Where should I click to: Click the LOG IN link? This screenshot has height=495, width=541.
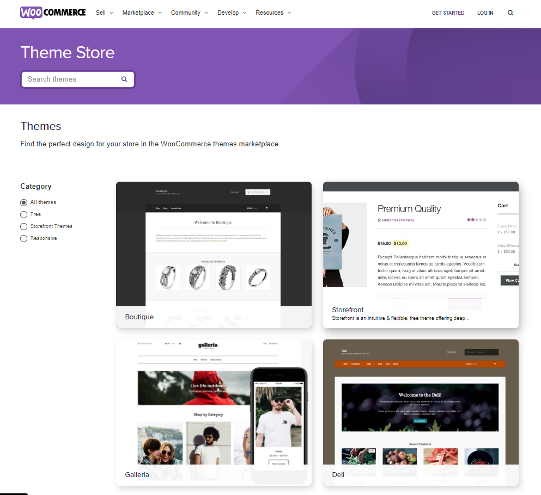[485, 13]
